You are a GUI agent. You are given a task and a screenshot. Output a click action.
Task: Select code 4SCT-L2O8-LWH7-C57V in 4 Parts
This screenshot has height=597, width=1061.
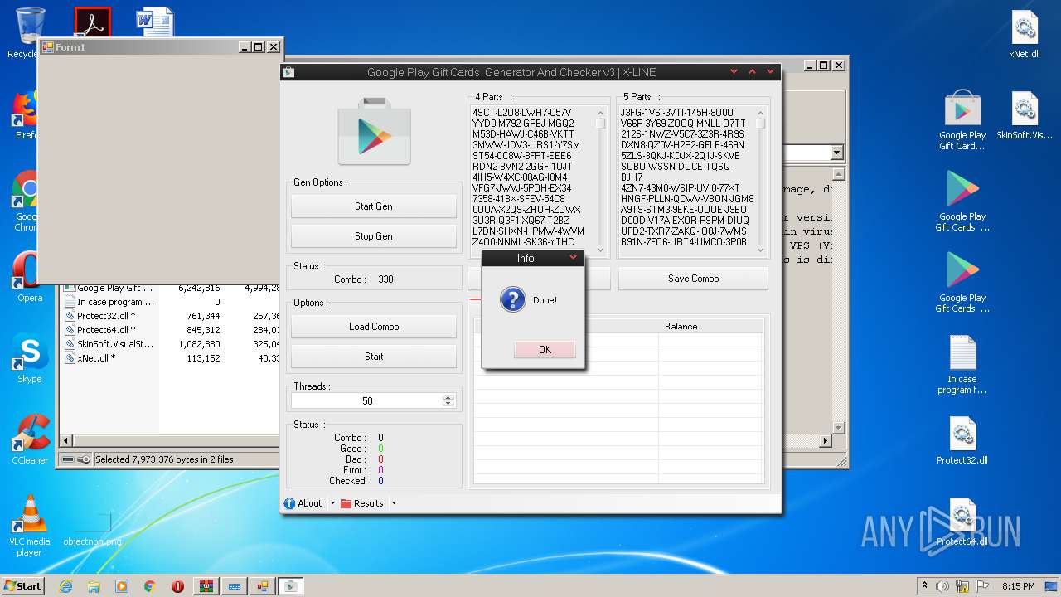pos(521,113)
